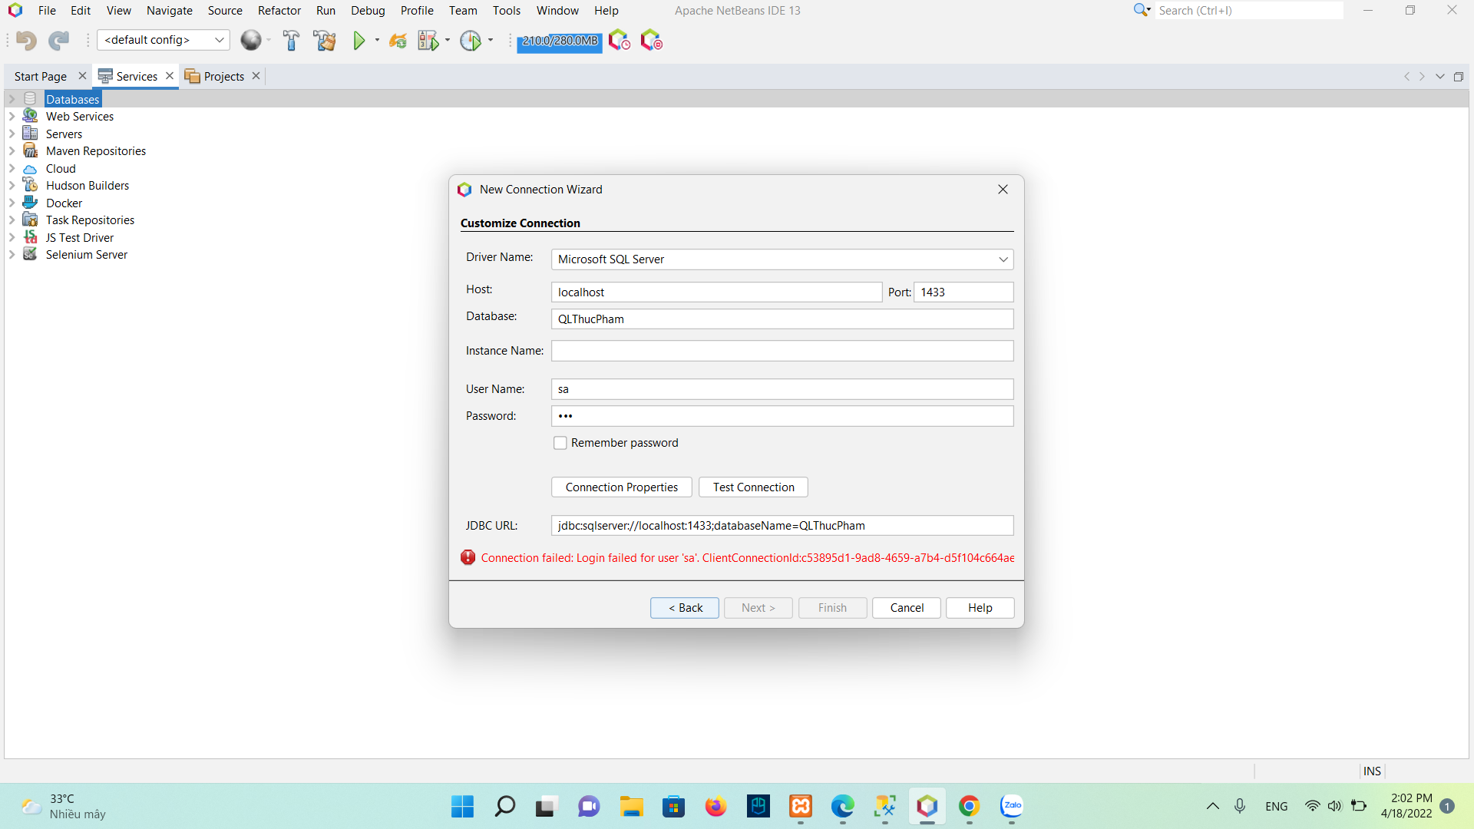Screen dimensions: 1474x829
Task: Open Windows Start menu in taskbar
Action: 462,806
